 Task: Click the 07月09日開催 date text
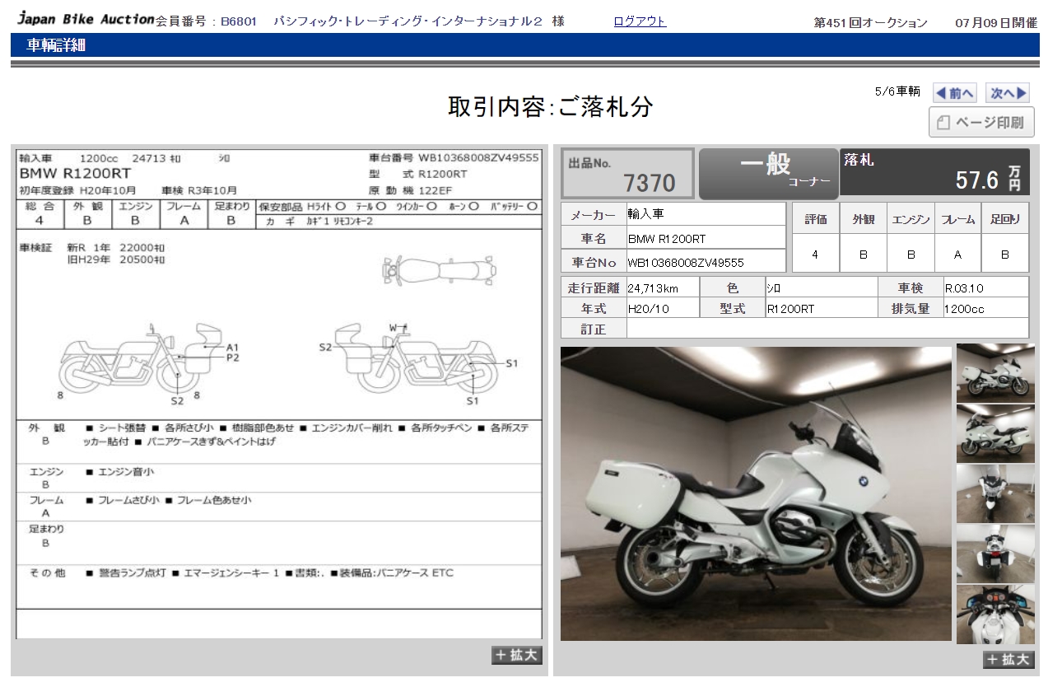tap(996, 23)
